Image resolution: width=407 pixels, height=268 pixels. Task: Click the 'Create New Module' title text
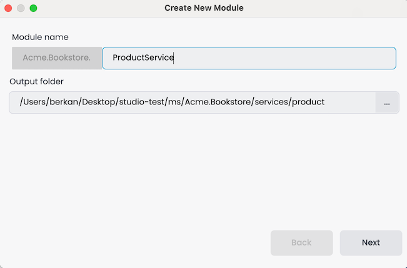tap(204, 8)
